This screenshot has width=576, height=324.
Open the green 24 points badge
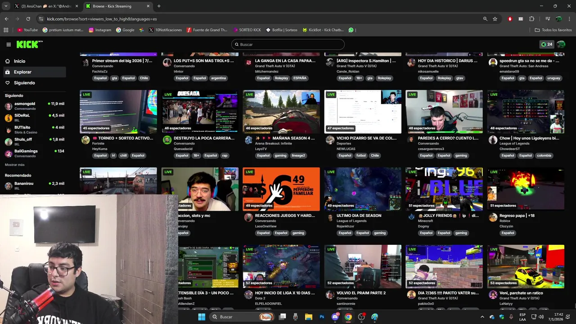547,45
